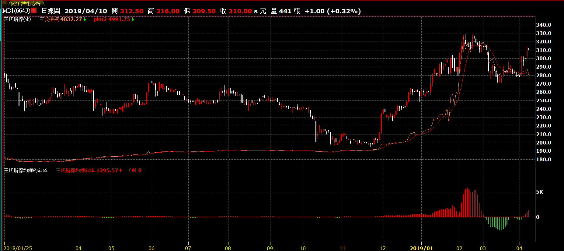Click the equals sign after 0軸 value
This screenshot has height=251, width=564.
tap(144, 171)
